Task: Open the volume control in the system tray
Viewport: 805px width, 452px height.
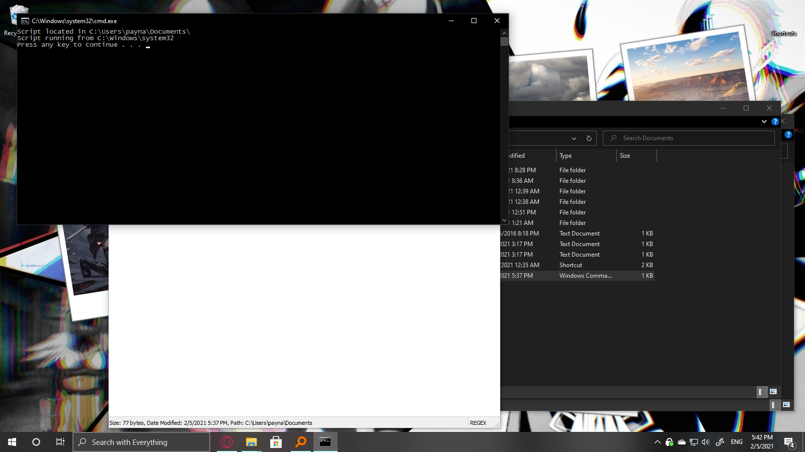Action: coord(706,442)
